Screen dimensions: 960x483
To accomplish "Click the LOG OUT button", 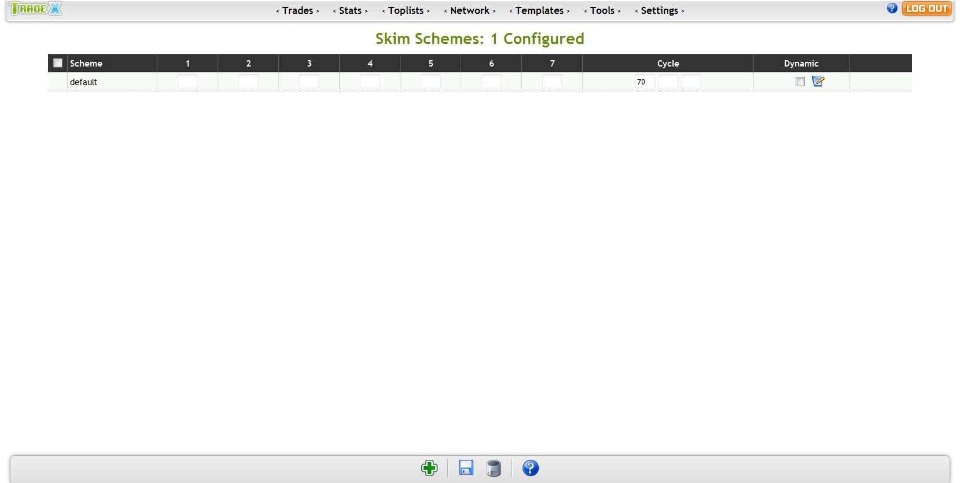I will pyautogui.click(x=926, y=9).
